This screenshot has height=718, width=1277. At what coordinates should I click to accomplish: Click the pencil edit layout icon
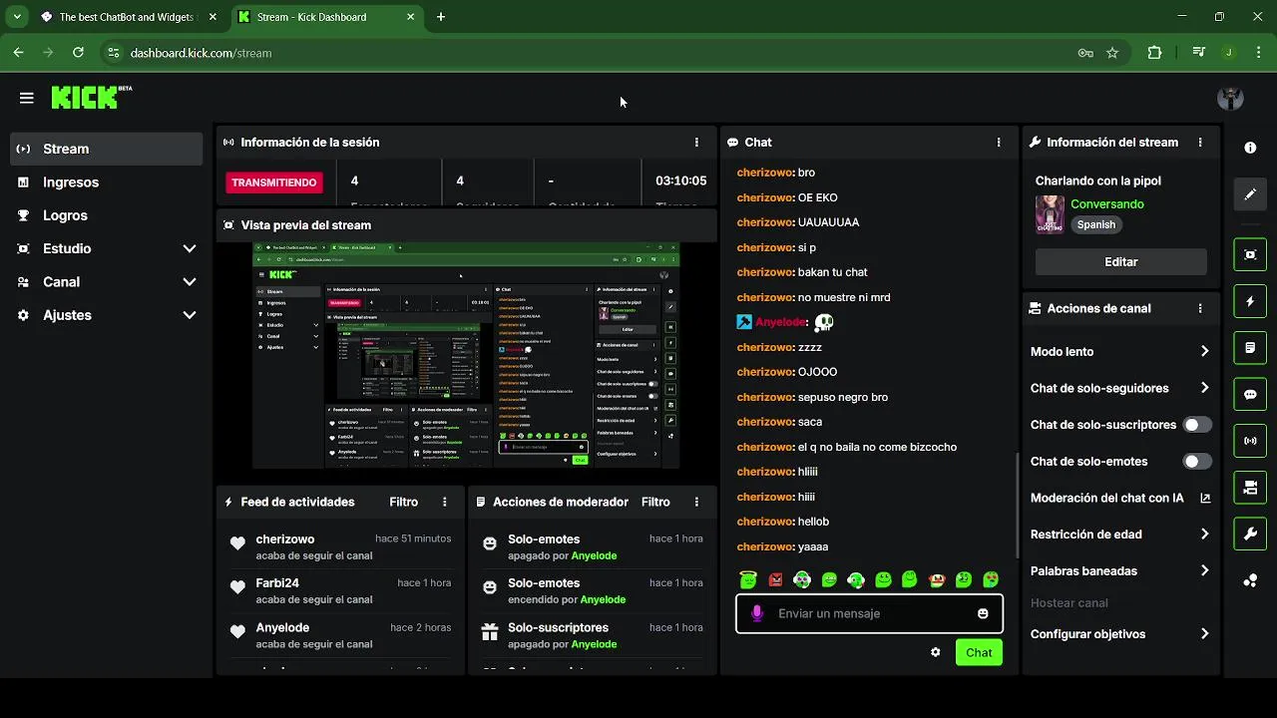1250,194
